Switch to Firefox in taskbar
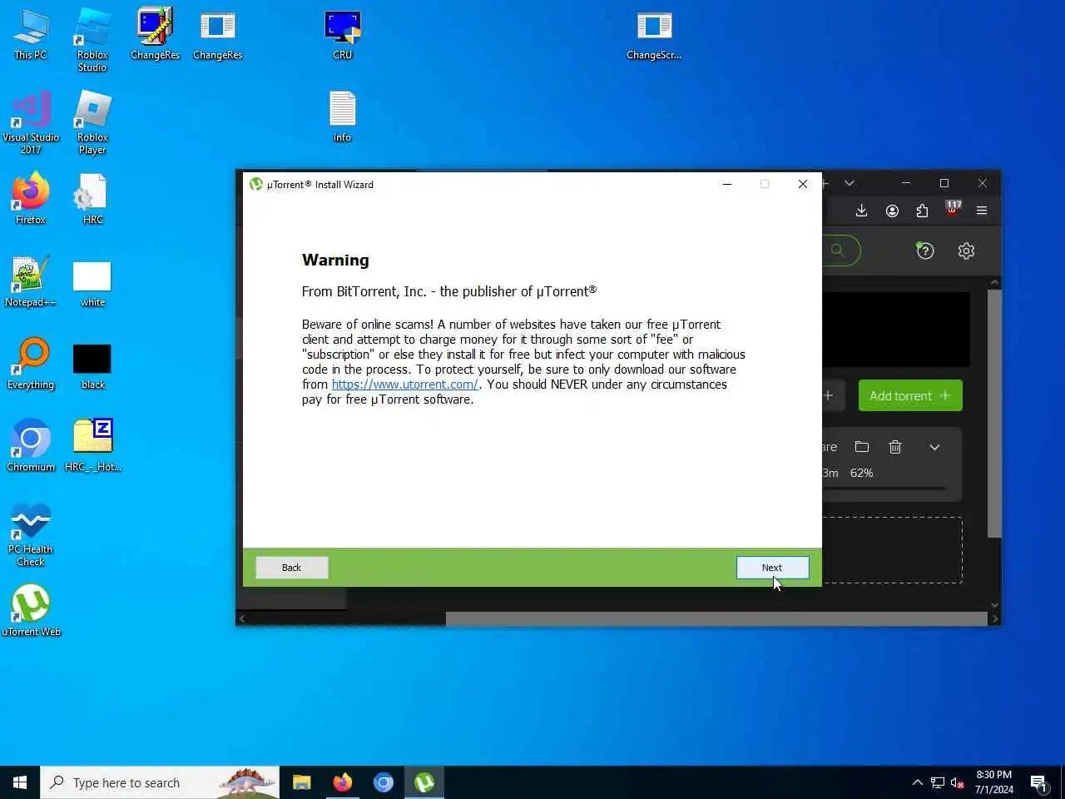This screenshot has width=1065, height=799. (x=342, y=782)
